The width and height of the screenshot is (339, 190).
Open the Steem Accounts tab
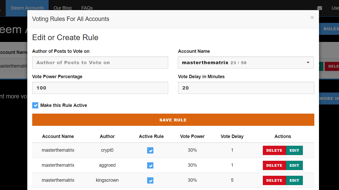tap(27, 8)
